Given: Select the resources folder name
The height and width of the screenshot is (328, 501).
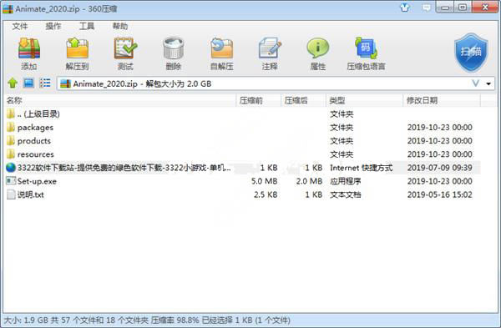Looking at the screenshot, I should tap(35, 154).
